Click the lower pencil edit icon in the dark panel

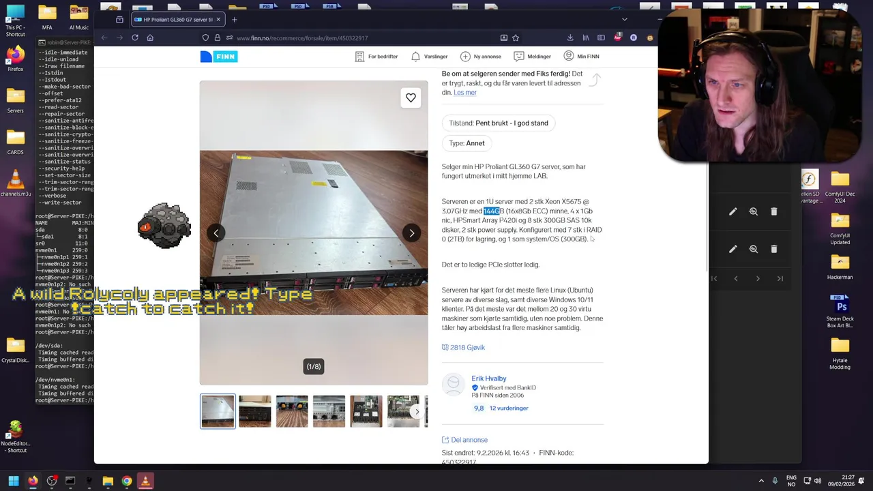(733, 250)
